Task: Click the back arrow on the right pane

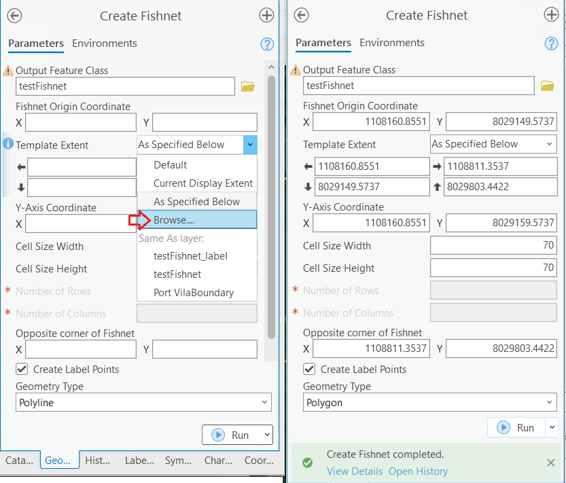Action: pyautogui.click(x=301, y=15)
